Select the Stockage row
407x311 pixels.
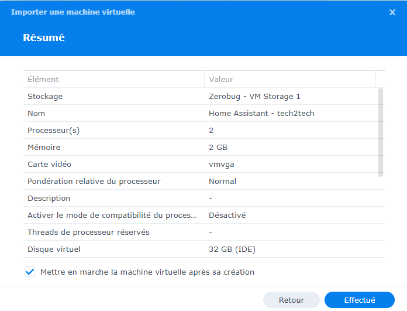coord(204,96)
